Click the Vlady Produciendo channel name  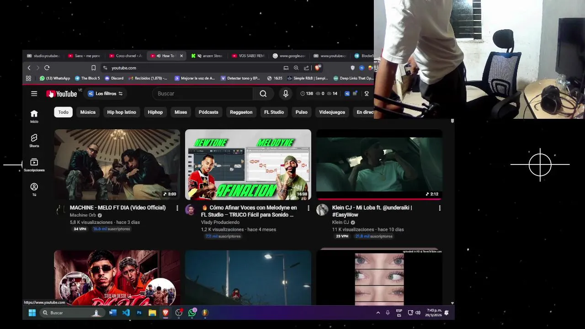click(220, 223)
